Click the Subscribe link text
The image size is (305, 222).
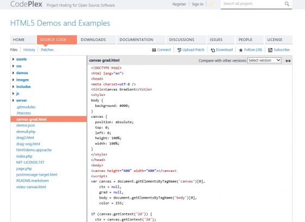tap(282, 50)
